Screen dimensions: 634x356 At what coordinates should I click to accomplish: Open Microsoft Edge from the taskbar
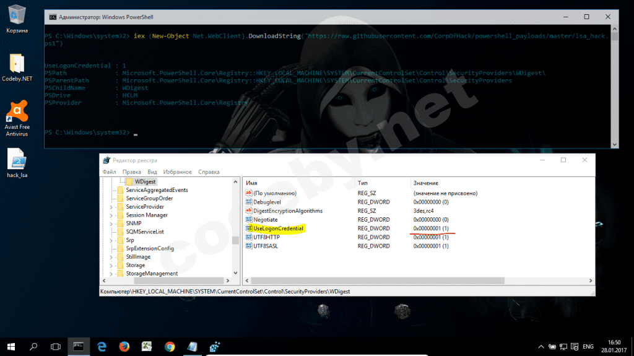coord(102,346)
